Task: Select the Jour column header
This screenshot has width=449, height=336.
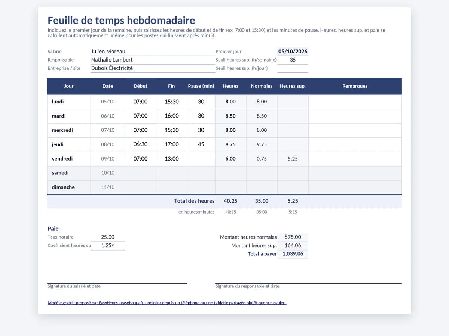Action: pos(69,86)
